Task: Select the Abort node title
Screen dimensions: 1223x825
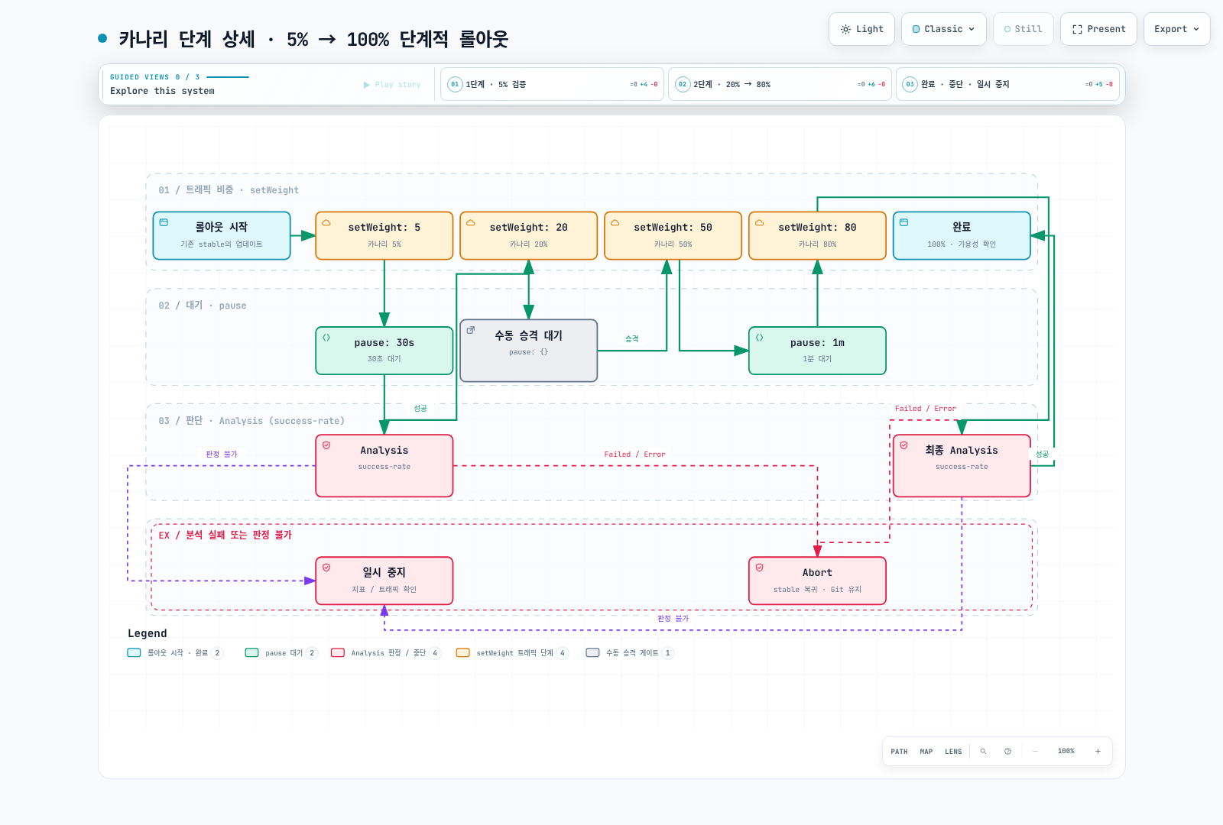Action: [817, 573]
